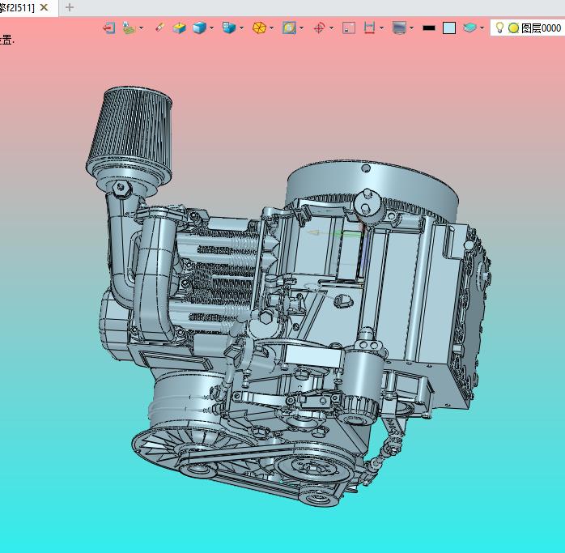Open the dimension measure dropdown arrow
565x553 pixels.
coord(381,28)
